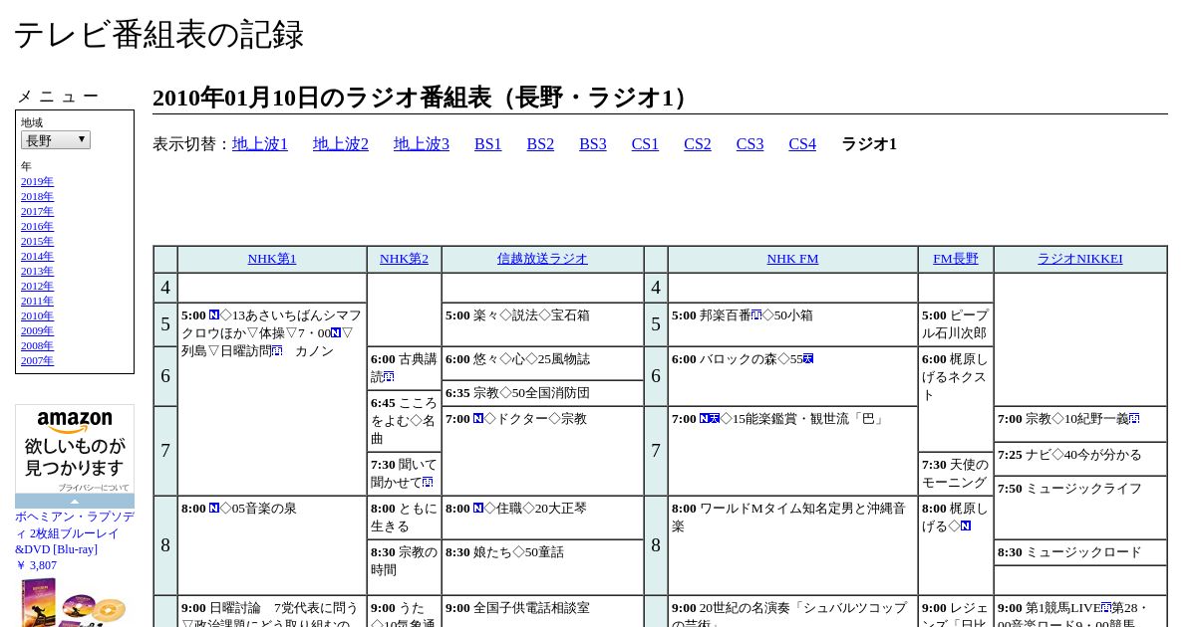Open the 2011年 year link

pos(37,301)
